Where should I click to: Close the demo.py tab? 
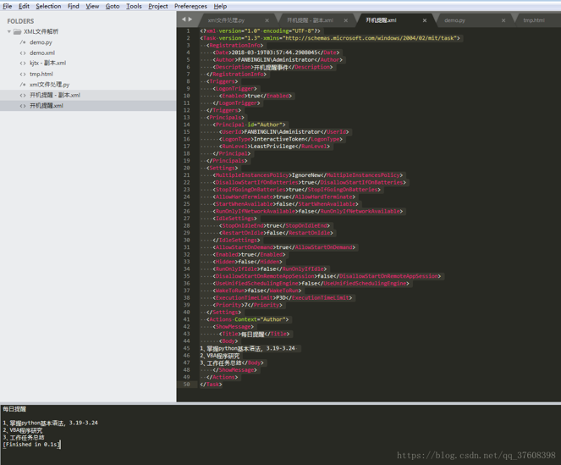[503, 20]
